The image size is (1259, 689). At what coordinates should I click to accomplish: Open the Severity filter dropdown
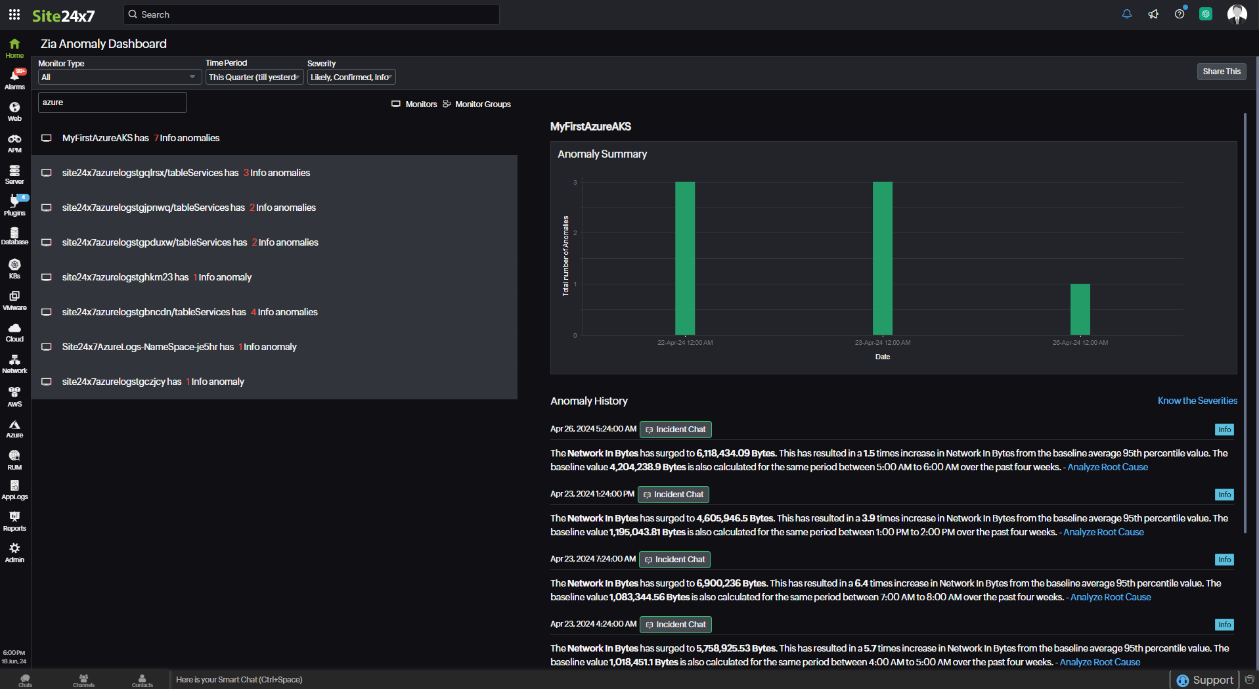[x=351, y=78]
